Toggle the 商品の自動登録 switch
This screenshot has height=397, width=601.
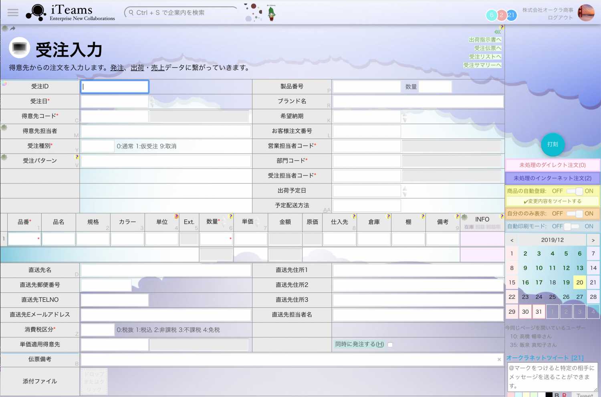tap(575, 191)
